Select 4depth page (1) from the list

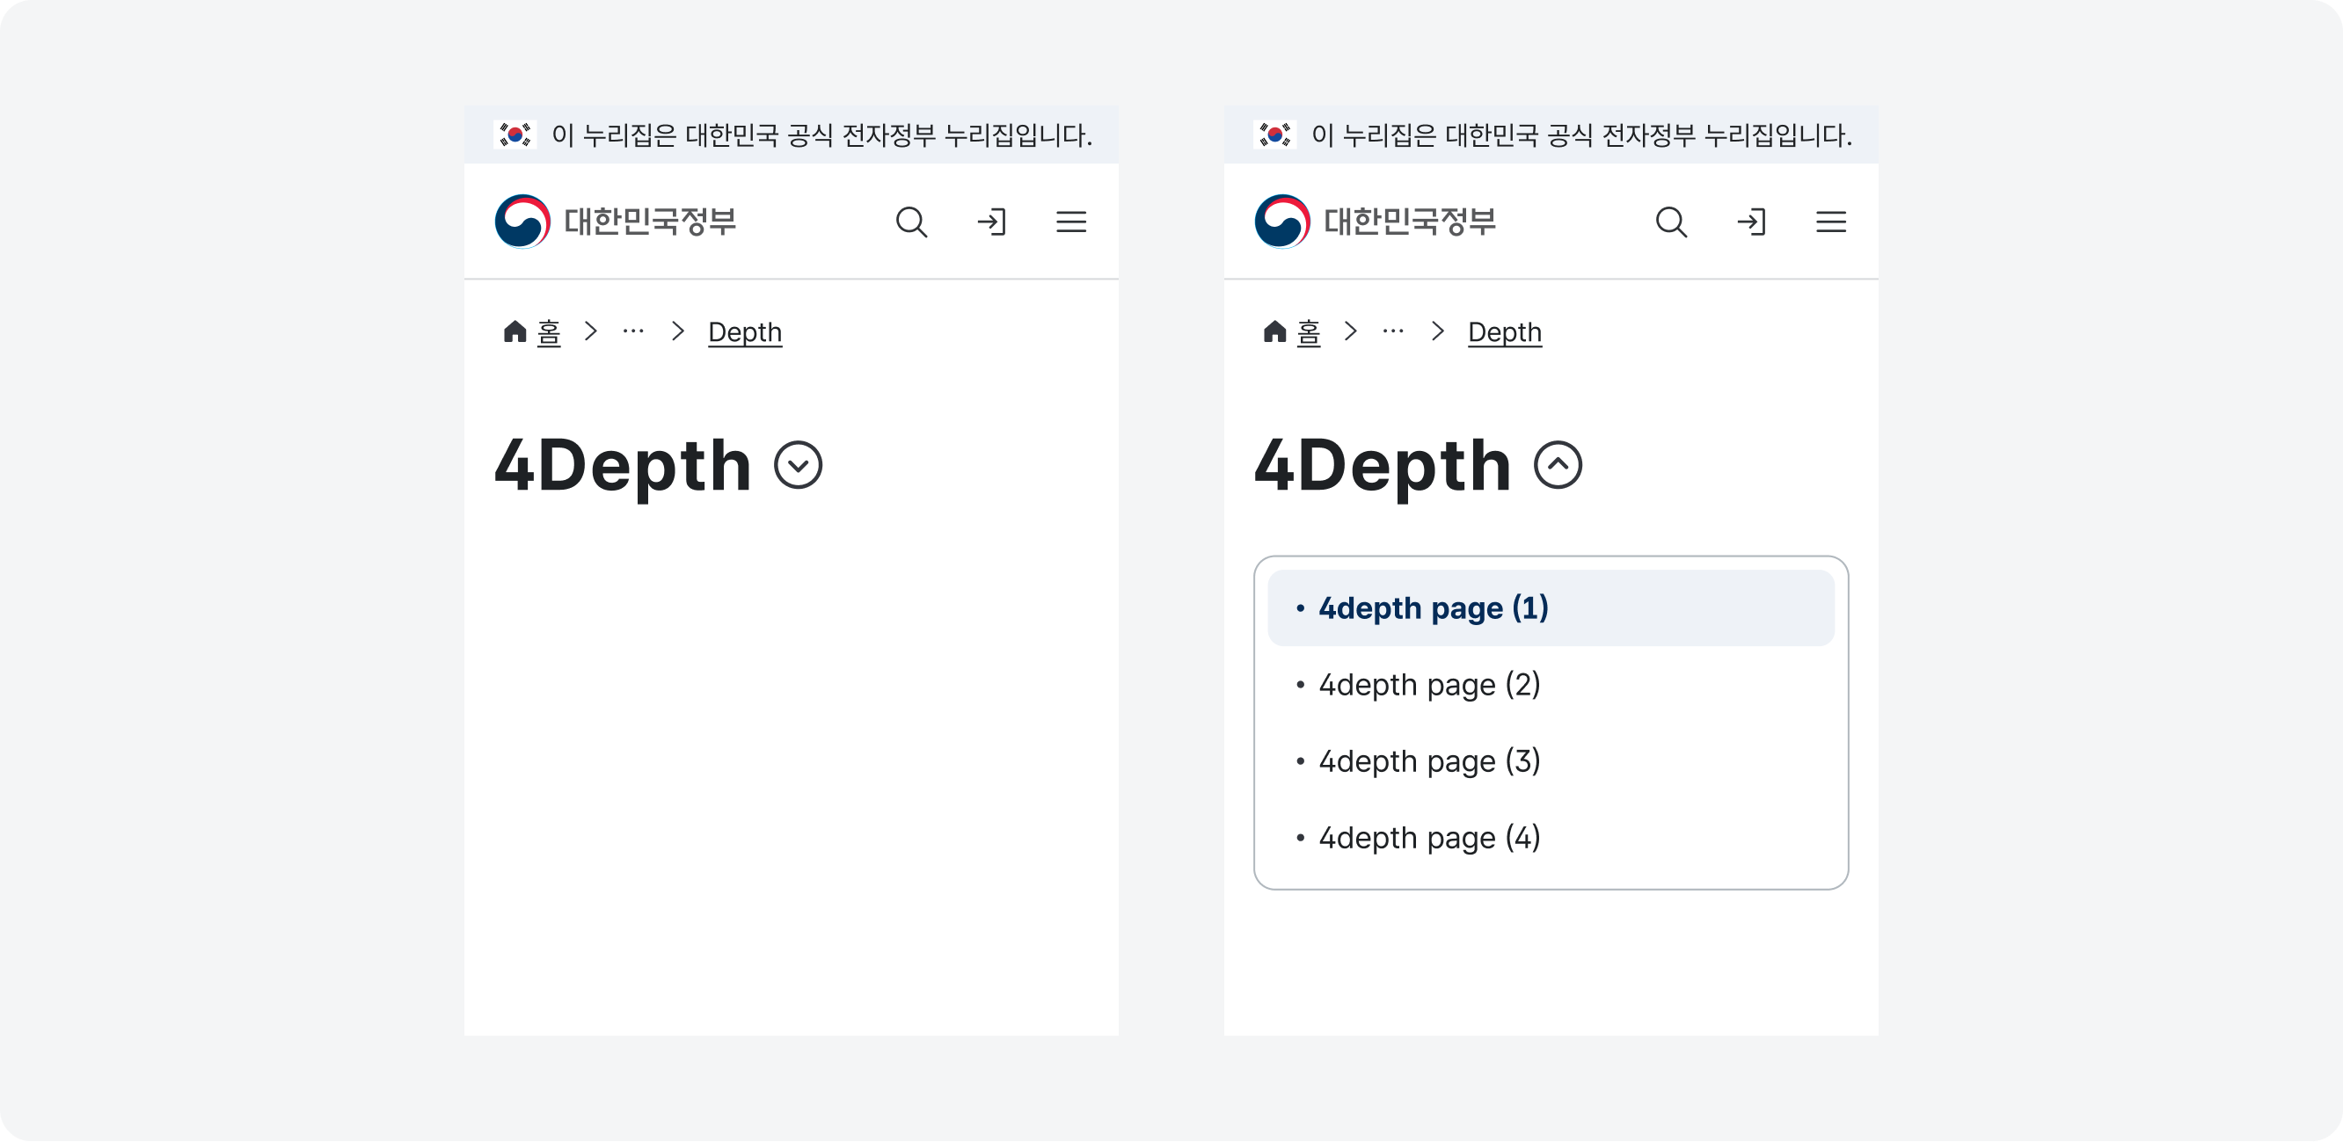1551,608
